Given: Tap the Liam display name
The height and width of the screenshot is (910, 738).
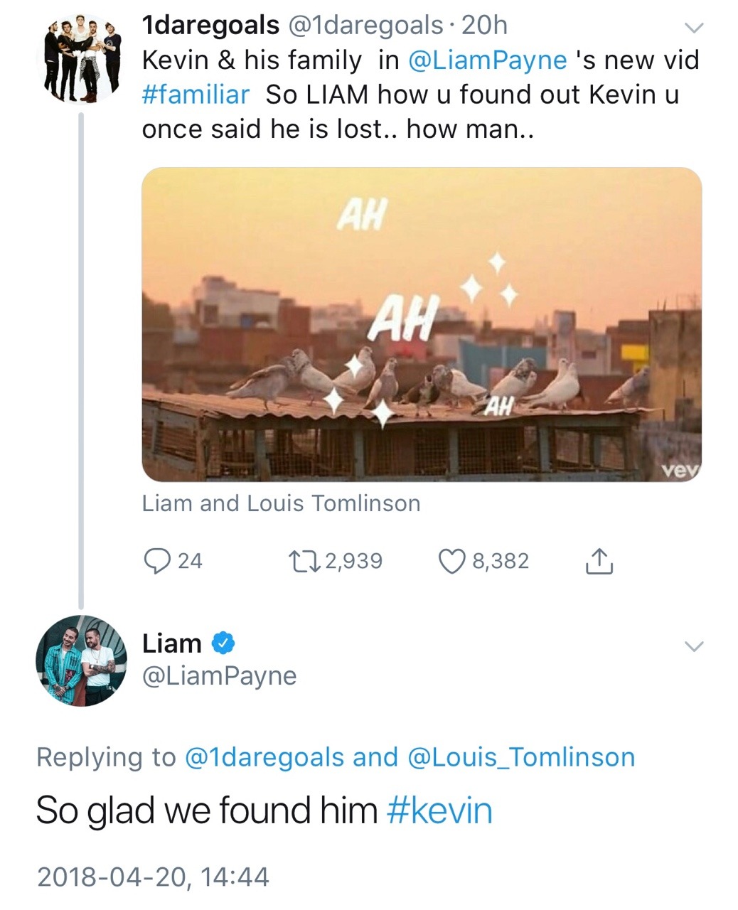Looking at the screenshot, I should click(172, 643).
